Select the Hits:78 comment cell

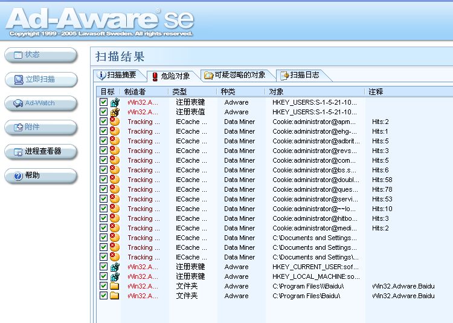click(x=382, y=189)
